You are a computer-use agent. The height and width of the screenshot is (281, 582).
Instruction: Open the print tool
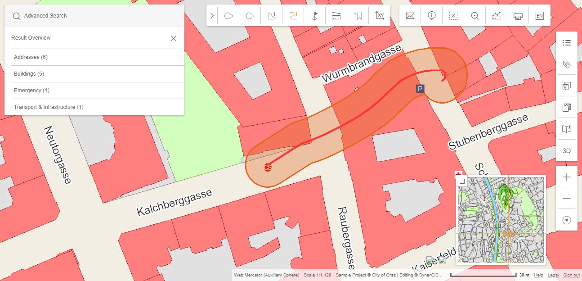point(518,15)
